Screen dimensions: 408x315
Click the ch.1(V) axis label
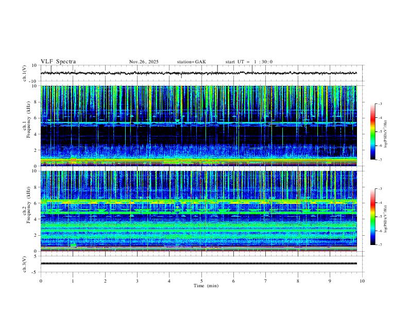(25, 73)
